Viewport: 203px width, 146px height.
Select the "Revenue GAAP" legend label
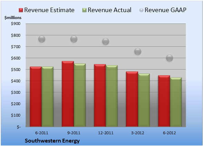[165, 10]
